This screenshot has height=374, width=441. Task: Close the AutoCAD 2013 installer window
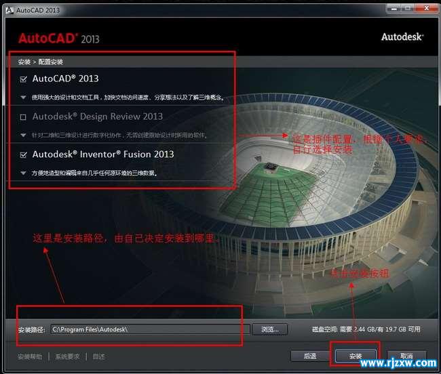427,8
